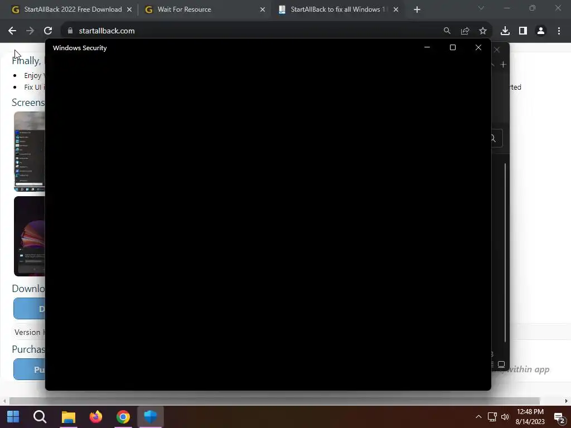Close the StartAllBack 2022 Free Download tab
The width and height of the screenshot is (571, 428).
(129, 10)
